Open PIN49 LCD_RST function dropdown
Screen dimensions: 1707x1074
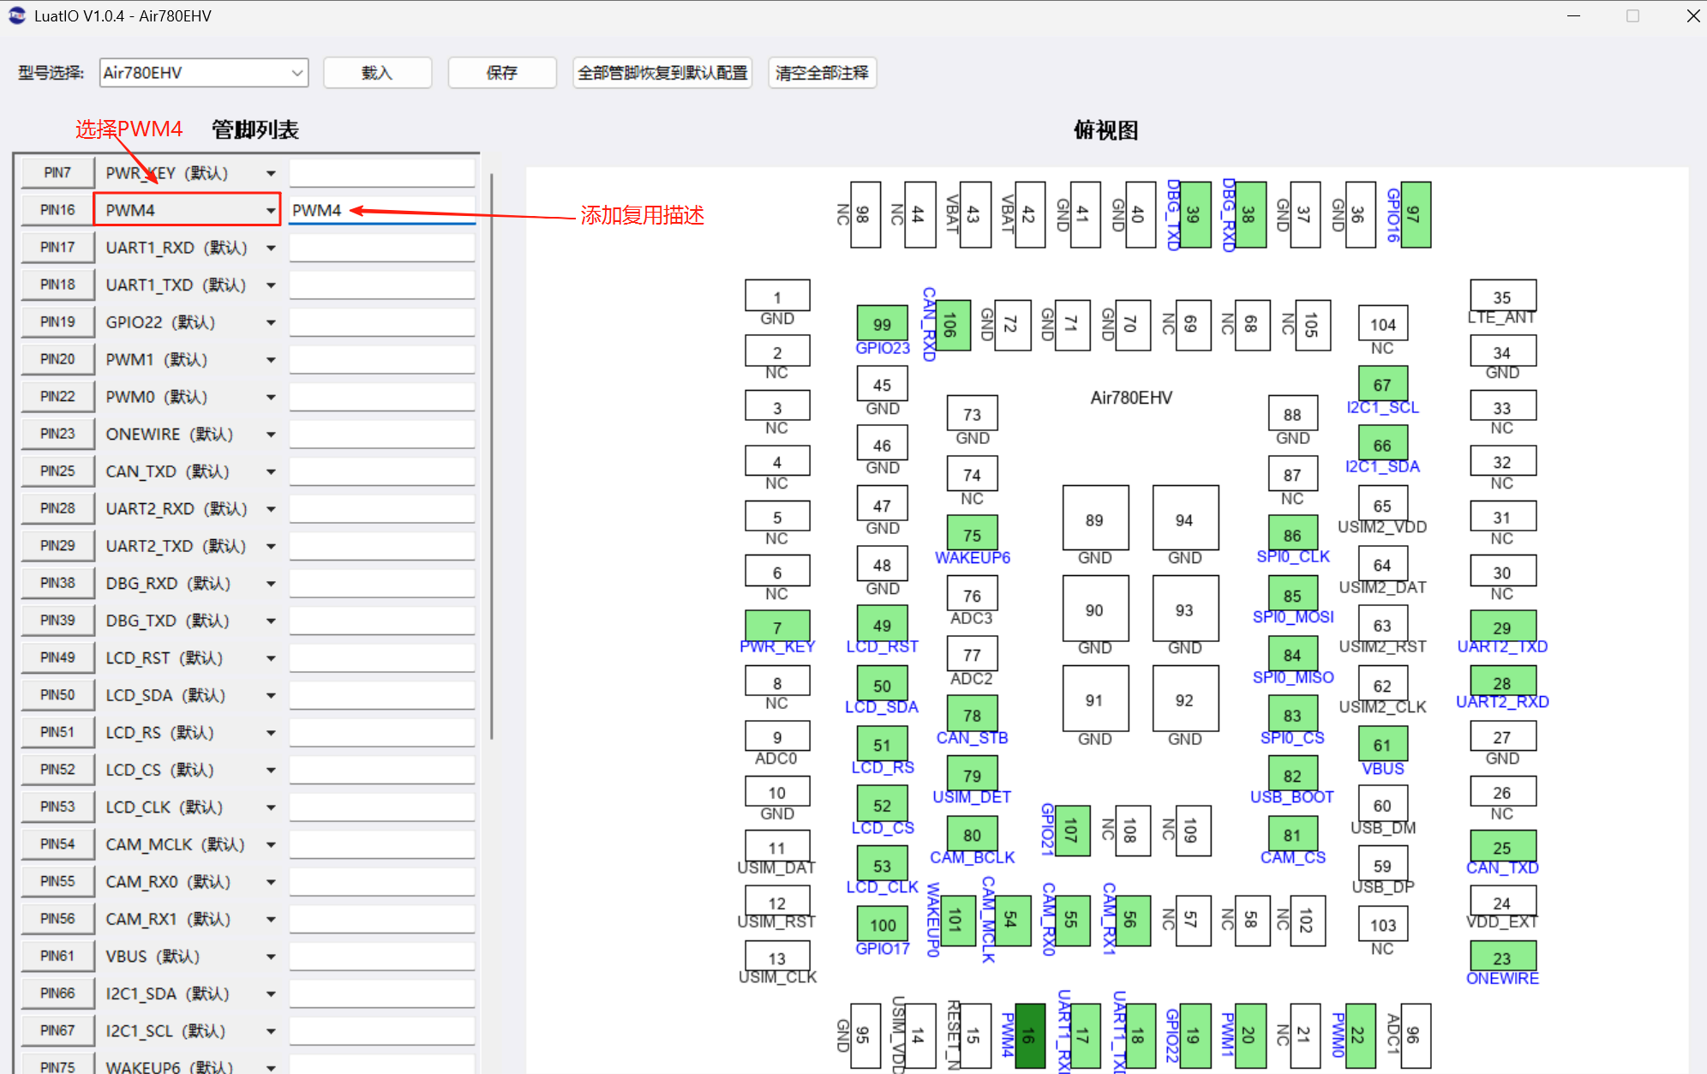187,657
